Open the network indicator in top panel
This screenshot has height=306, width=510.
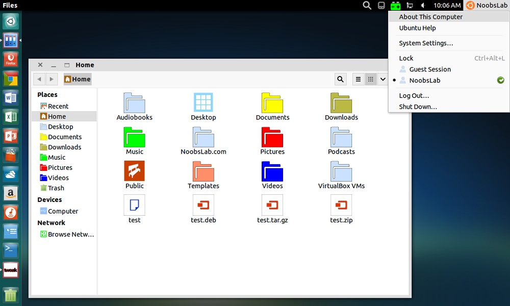pyautogui.click(x=410, y=6)
